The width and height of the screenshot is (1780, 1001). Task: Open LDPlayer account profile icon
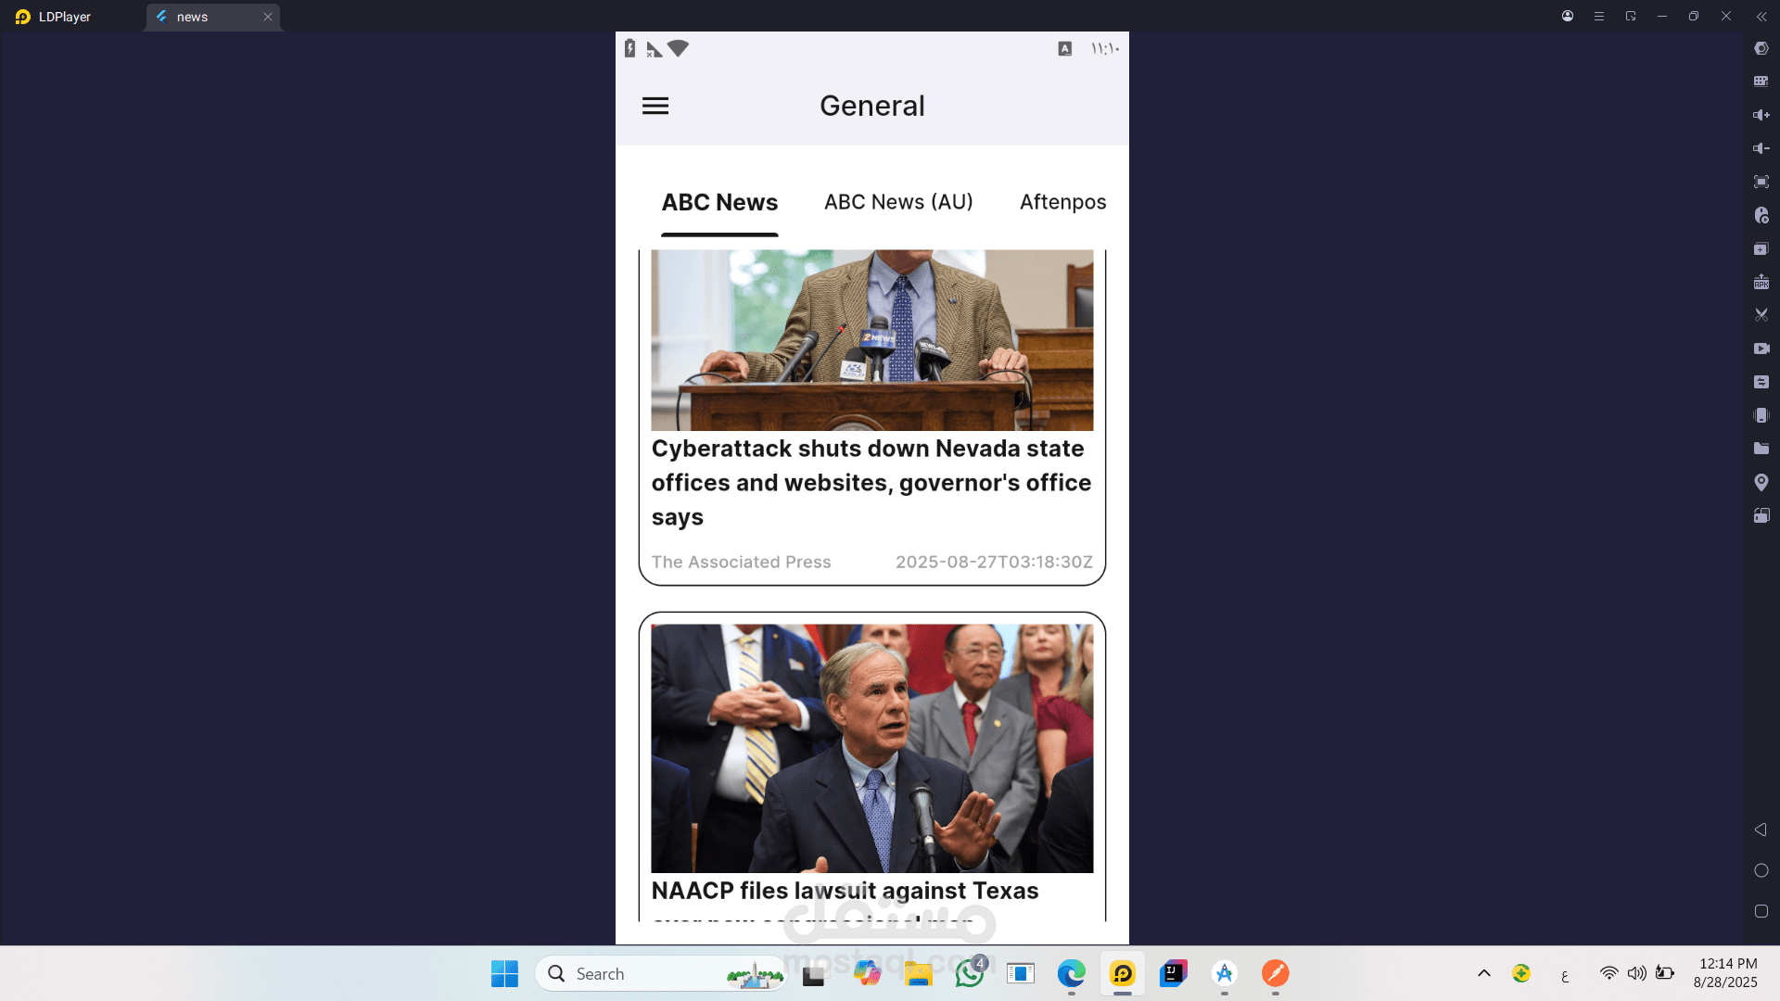(x=1568, y=16)
